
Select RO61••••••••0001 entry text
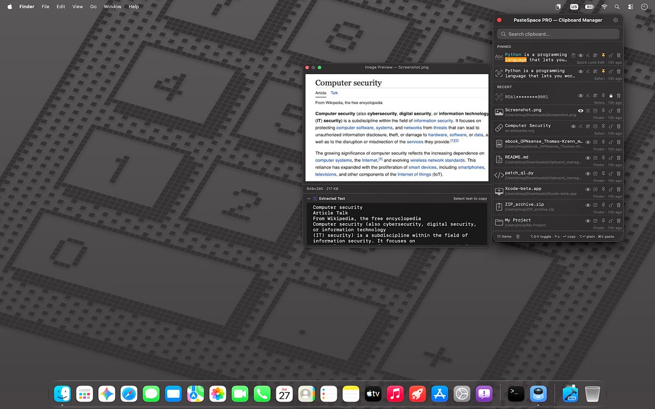(526, 97)
